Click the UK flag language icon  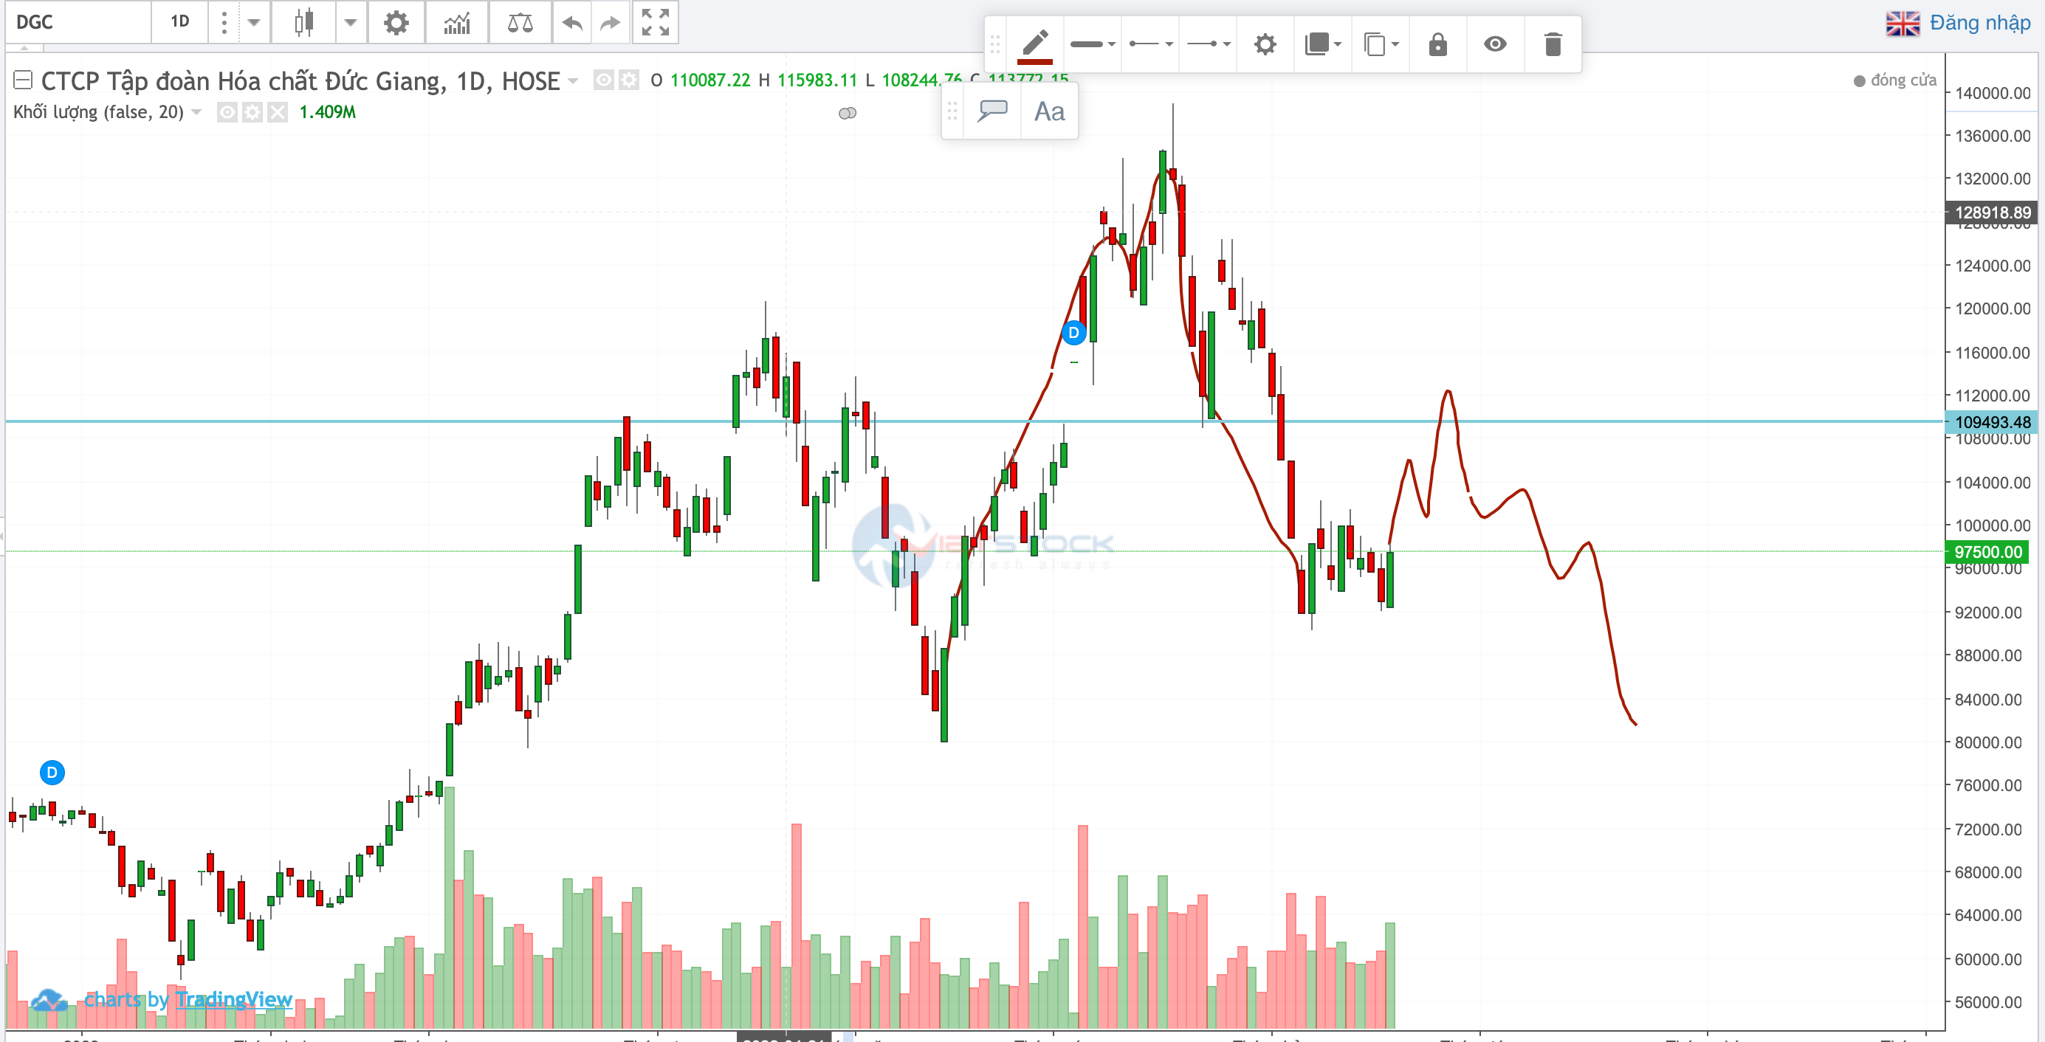click(x=1902, y=23)
